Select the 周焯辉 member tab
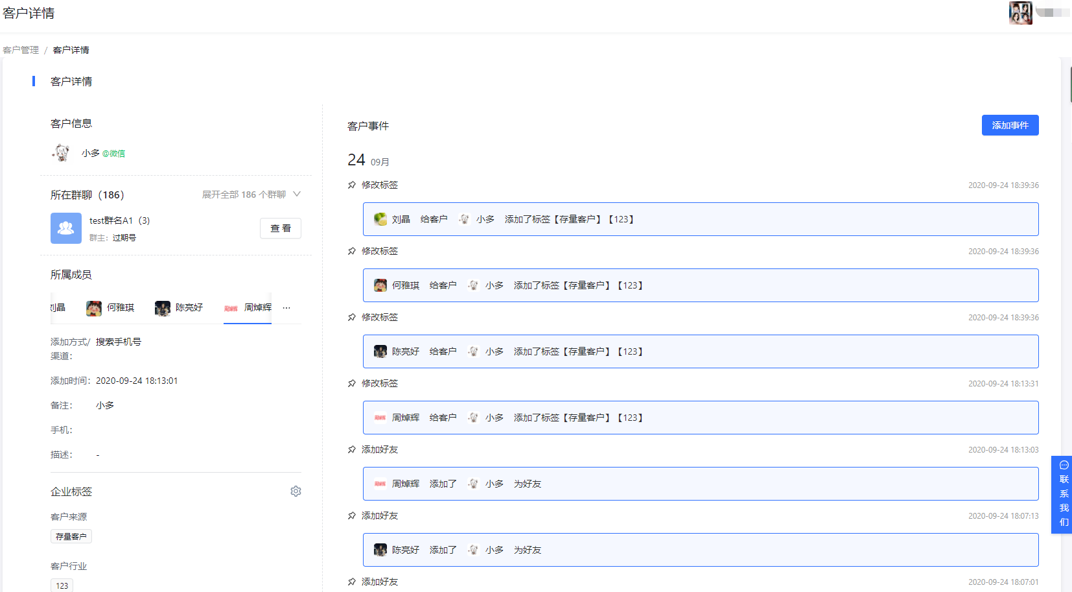Viewport: 1072px width, 592px height. point(248,308)
